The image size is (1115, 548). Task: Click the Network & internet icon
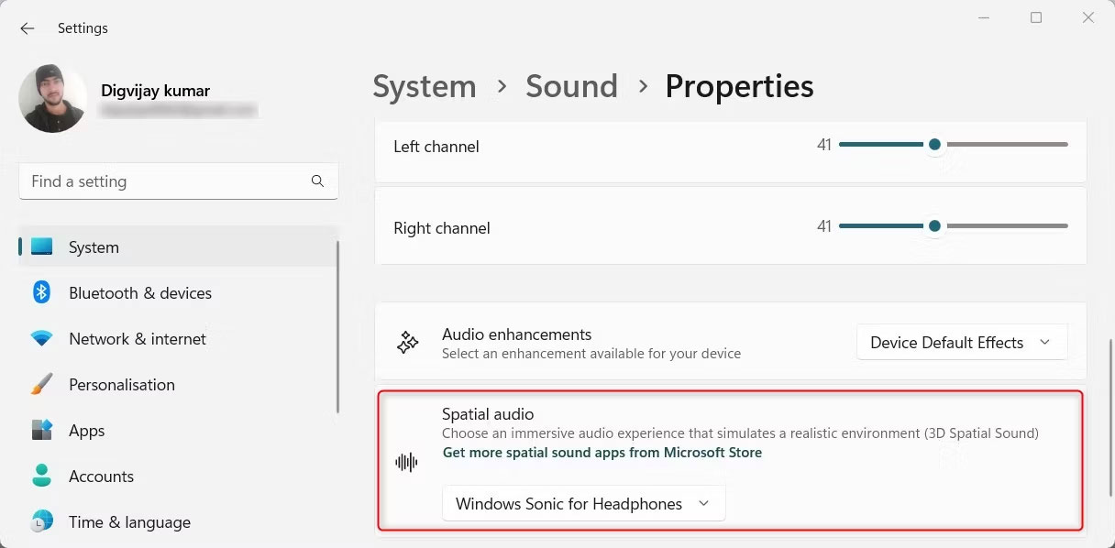[x=41, y=338]
